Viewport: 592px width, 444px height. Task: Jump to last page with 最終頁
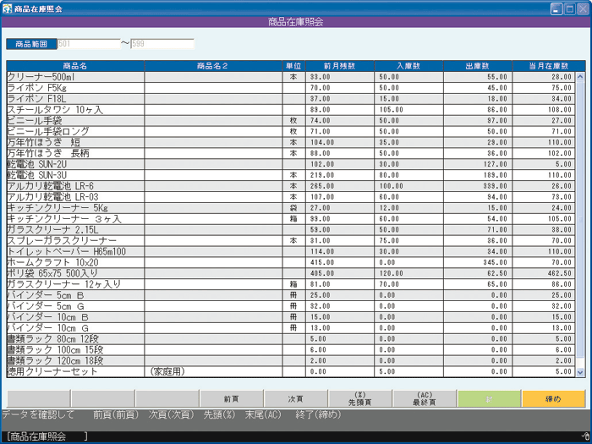pos(425,398)
